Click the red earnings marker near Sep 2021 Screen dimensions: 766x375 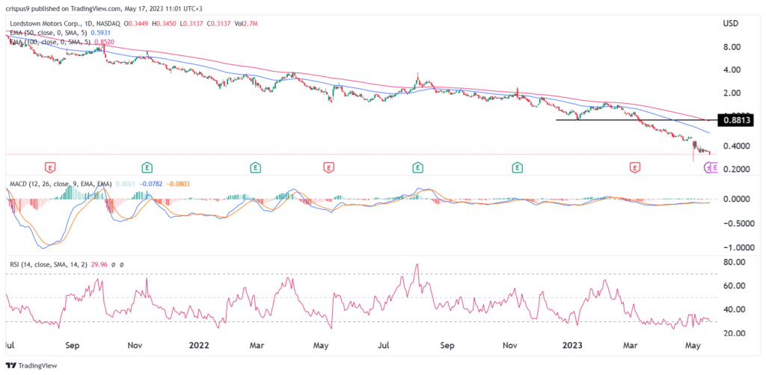(x=50, y=168)
